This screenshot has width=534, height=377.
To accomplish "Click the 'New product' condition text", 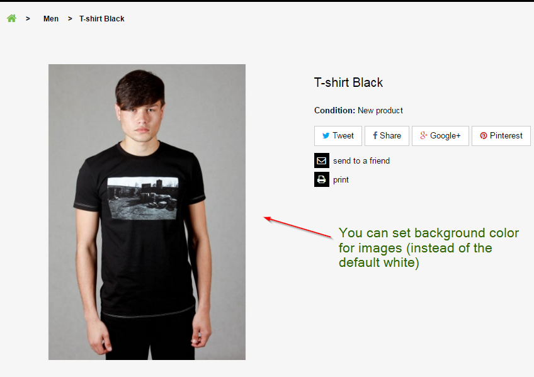I will (x=380, y=110).
